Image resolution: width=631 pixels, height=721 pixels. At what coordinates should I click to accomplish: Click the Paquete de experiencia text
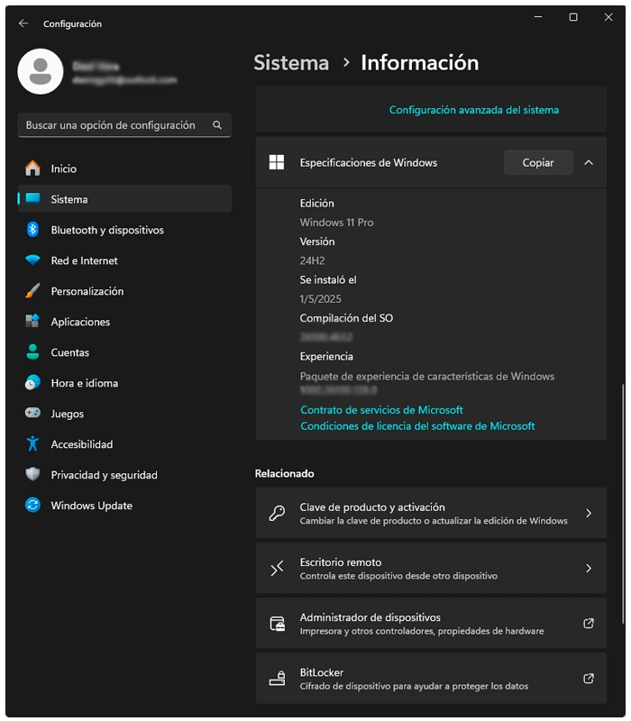tap(426, 376)
